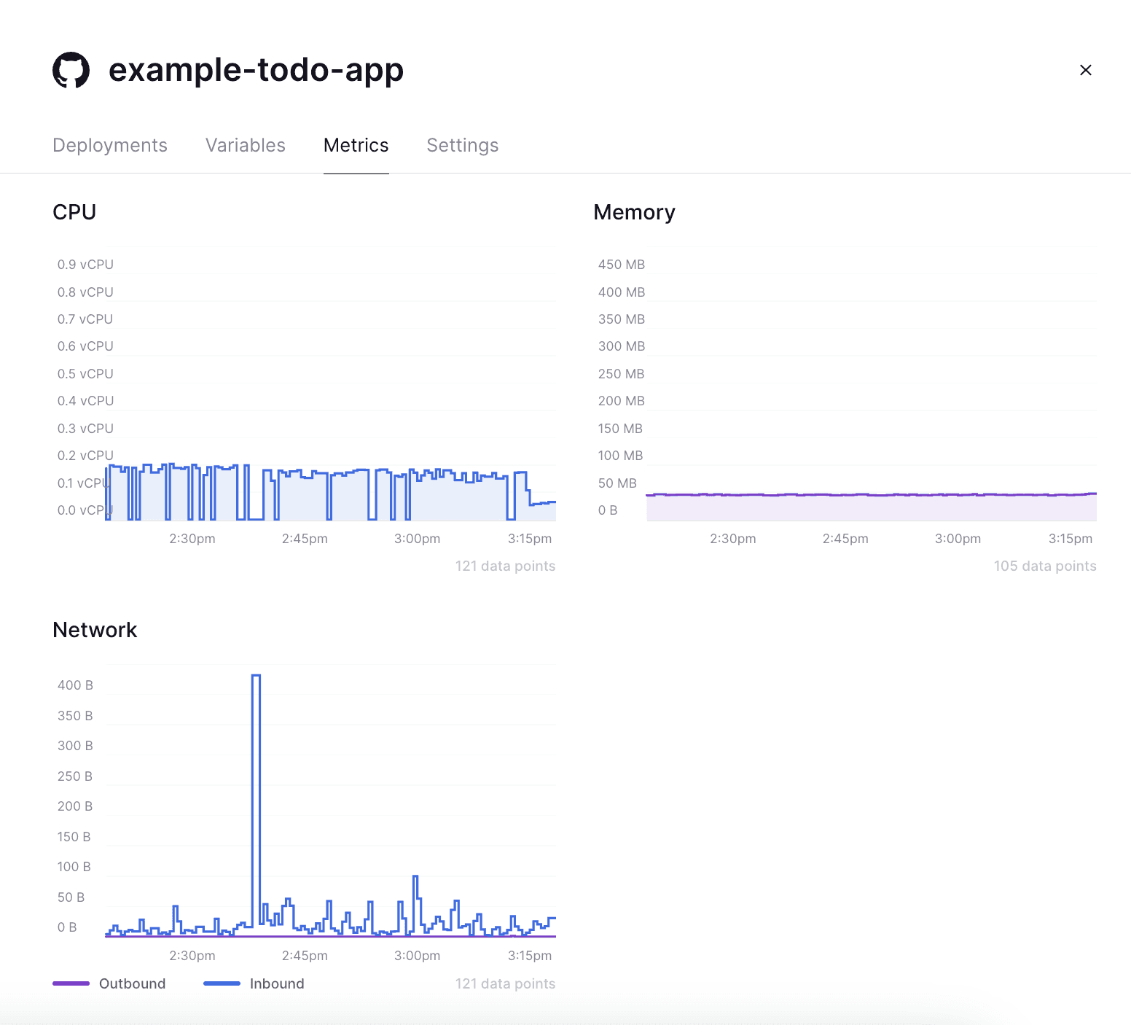Open the Deployments tab

coord(110,145)
